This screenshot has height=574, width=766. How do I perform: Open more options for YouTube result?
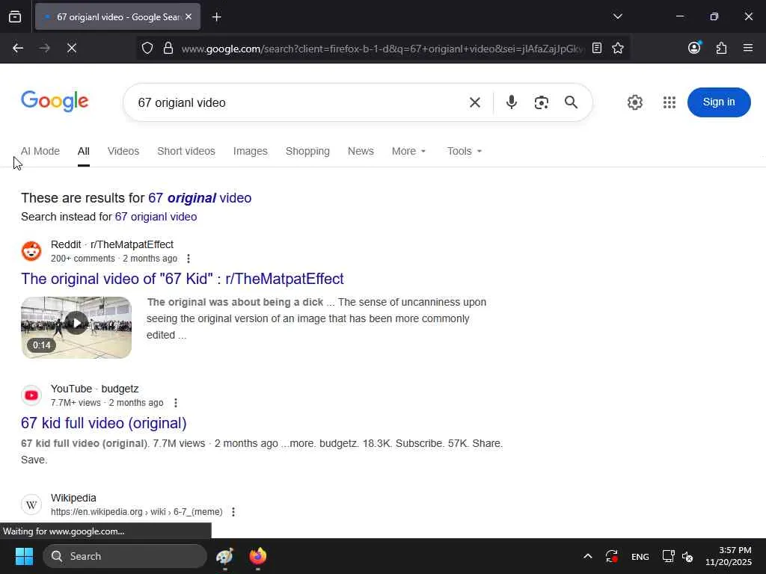point(175,403)
